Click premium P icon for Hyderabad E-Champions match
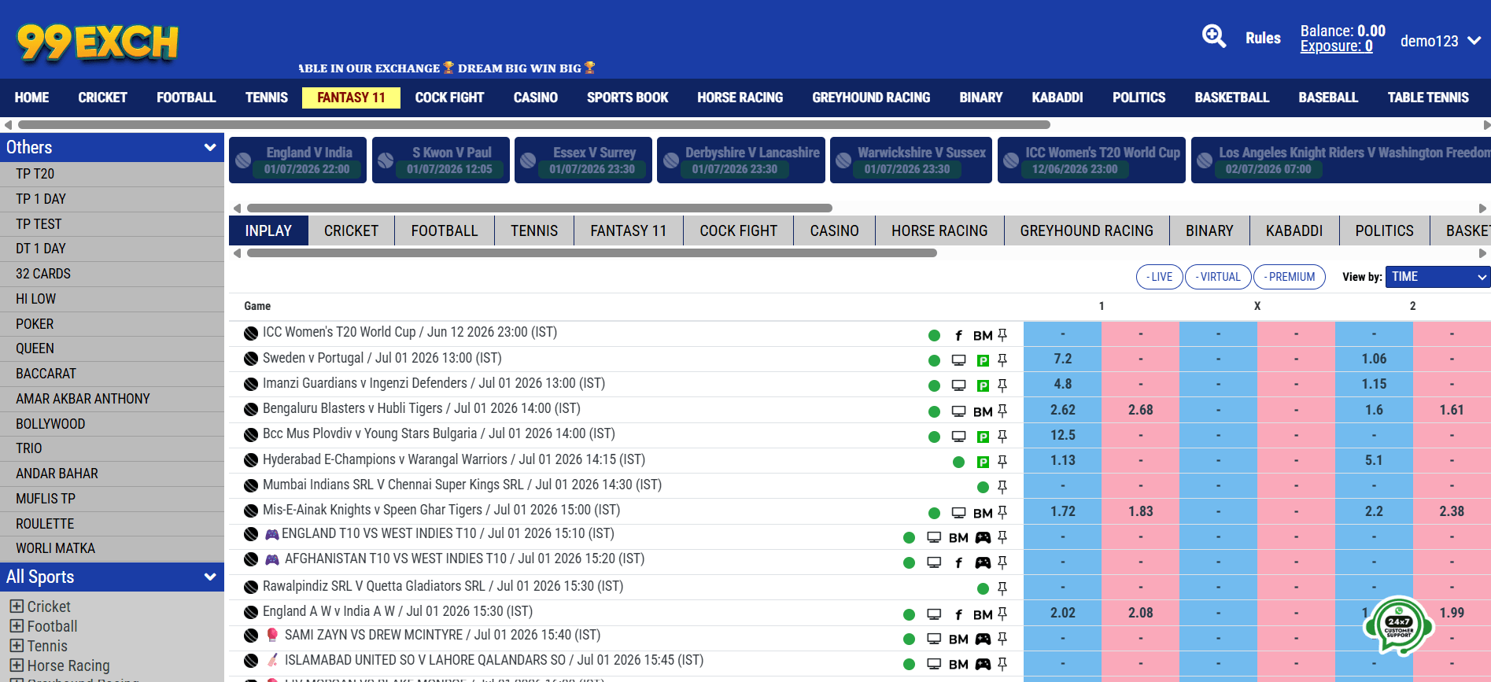 click(983, 462)
